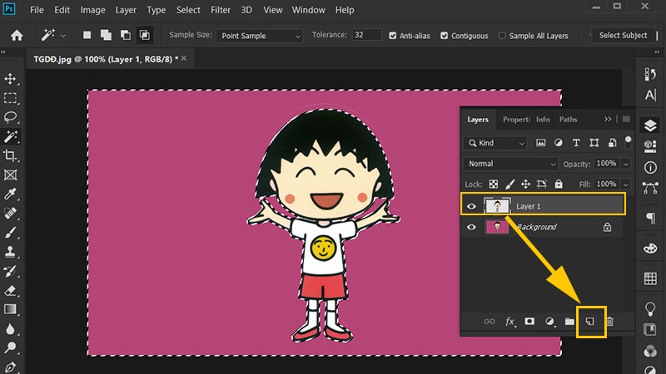
Task: Click the Delete layer trash icon
Action: (x=609, y=321)
